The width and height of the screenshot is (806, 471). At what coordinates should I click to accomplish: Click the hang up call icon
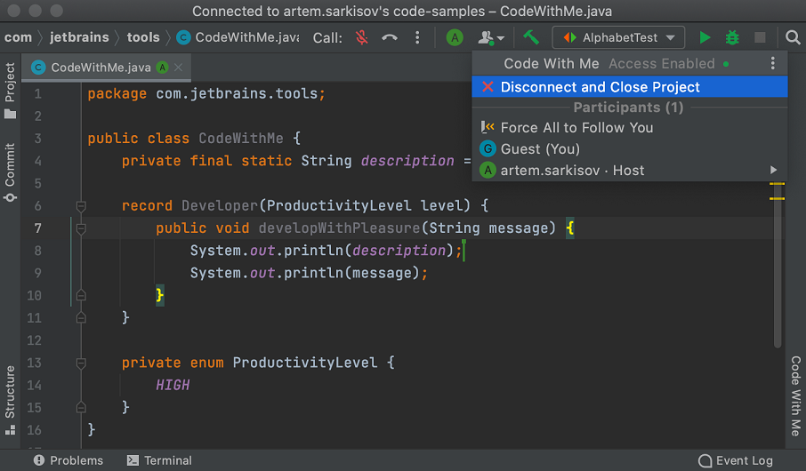(x=390, y=37)
